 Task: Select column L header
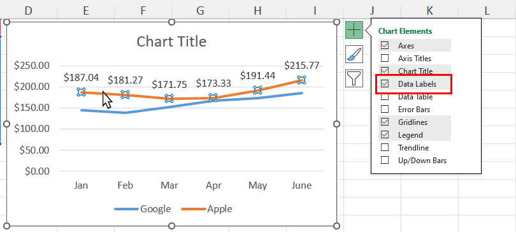pyautogui.click(x=487, y=11)
